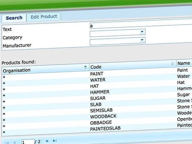The image size is (192, 144).
Task: Select the SEMISLAB code row
Action: 101,110
